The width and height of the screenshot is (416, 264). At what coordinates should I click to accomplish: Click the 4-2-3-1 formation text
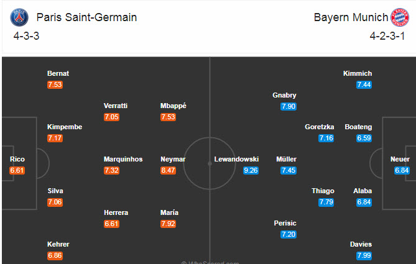click(386, 36)
